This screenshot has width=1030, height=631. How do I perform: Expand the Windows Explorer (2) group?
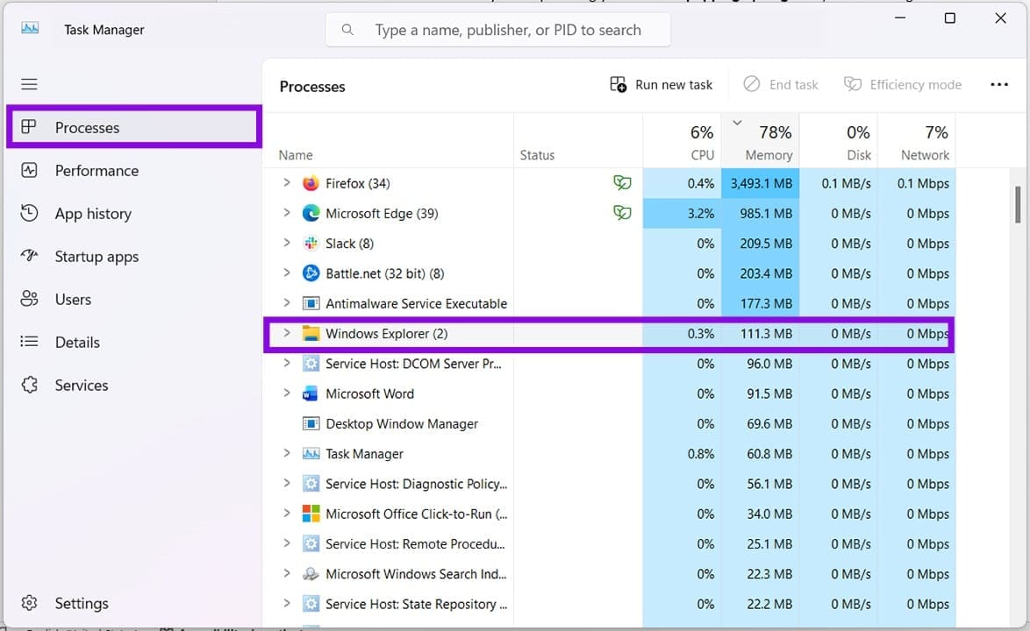pyautogui.click(x=286, y=332)
